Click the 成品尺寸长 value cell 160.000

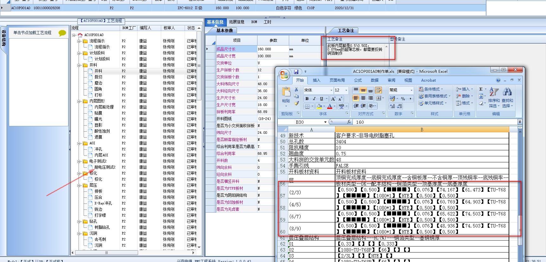[x=273, y=49]
